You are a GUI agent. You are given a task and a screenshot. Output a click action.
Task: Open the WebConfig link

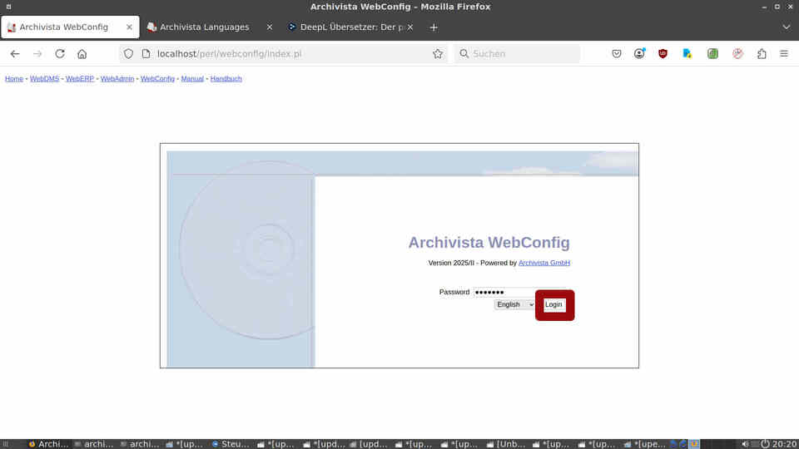(x=157, y=78)
